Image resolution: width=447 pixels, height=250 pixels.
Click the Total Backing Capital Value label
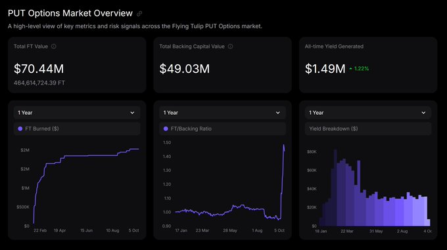[192, 47]
